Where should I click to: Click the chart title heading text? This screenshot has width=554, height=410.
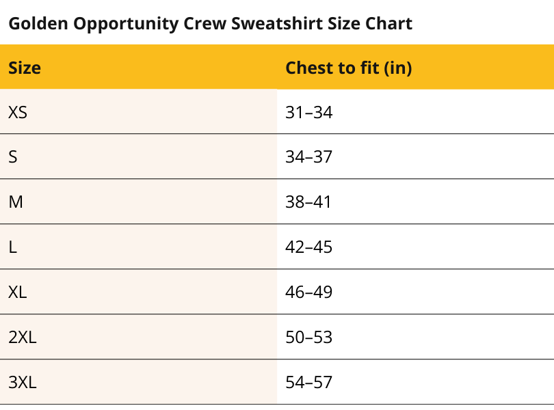click(210, 24)
